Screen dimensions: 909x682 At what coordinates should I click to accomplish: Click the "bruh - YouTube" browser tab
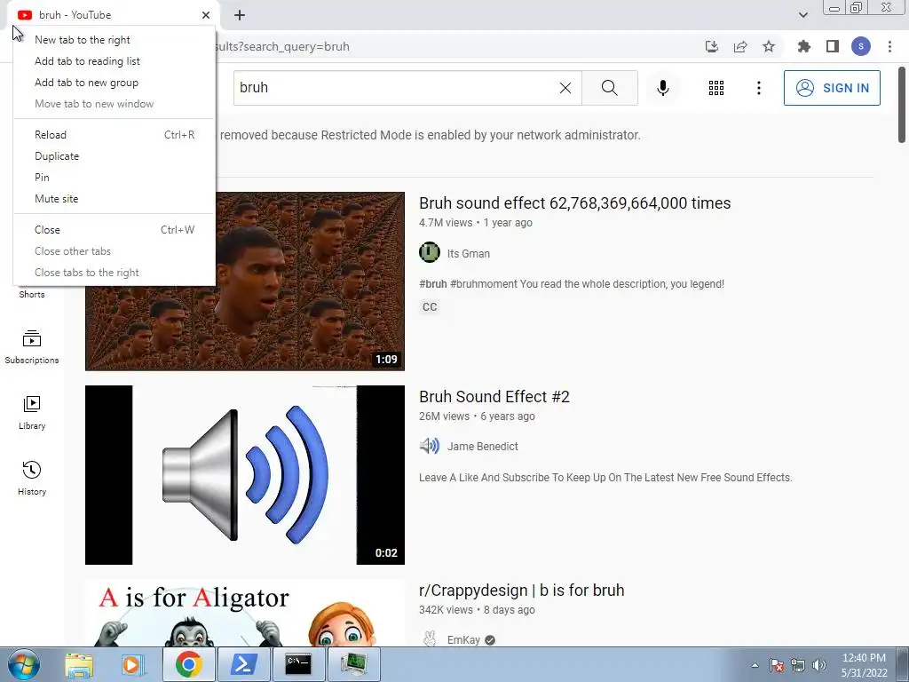coord(113,15)
